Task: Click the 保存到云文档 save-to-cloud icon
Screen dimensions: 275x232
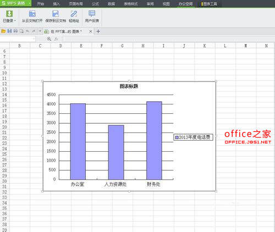Action: pyautogui.click(x=56, y=14)
